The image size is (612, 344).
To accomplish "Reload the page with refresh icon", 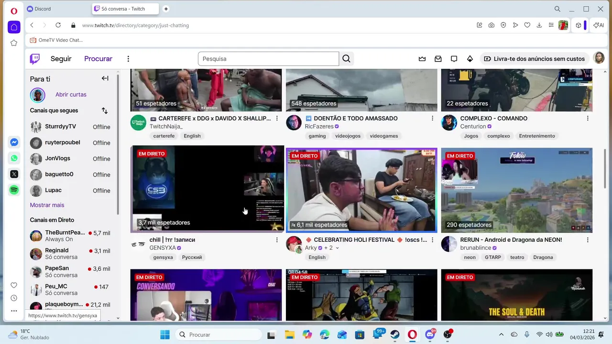I will 58,25.
